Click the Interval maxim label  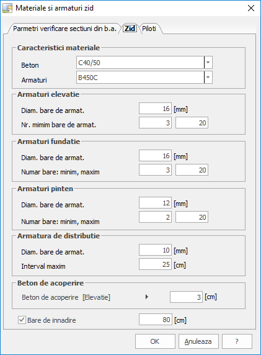43,266
